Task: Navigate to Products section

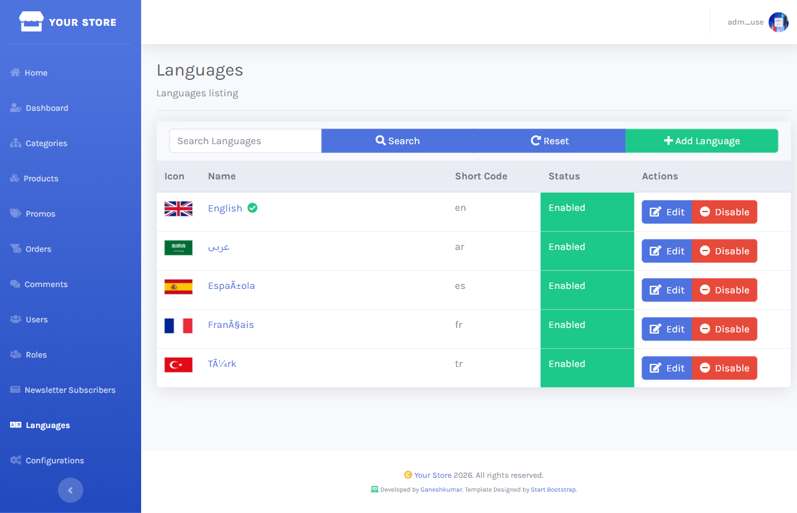Action: point(71,178)
